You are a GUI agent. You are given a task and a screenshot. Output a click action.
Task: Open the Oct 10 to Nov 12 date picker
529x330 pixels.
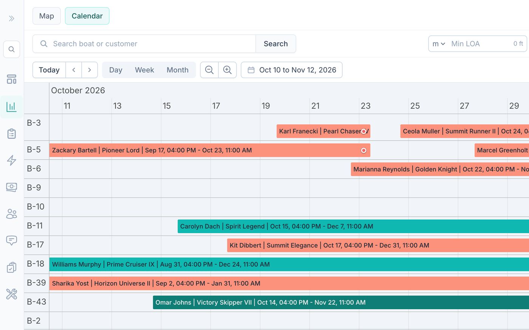pyautogui.click(x=292, y=70)
